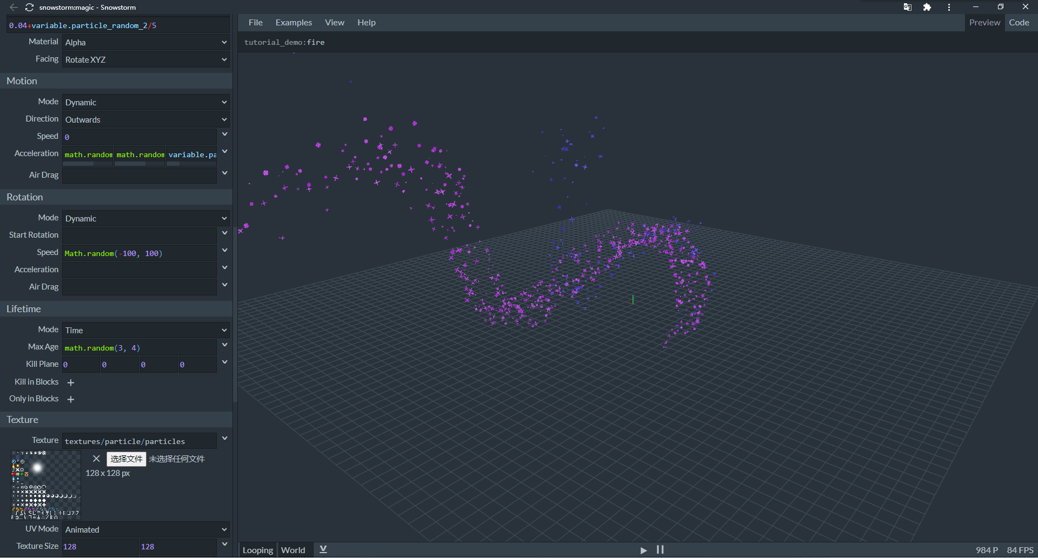The width and height of the screenshot is (1038, 558).
Task: Click the back arrow in title bar
Action: (x=14, y=8)
